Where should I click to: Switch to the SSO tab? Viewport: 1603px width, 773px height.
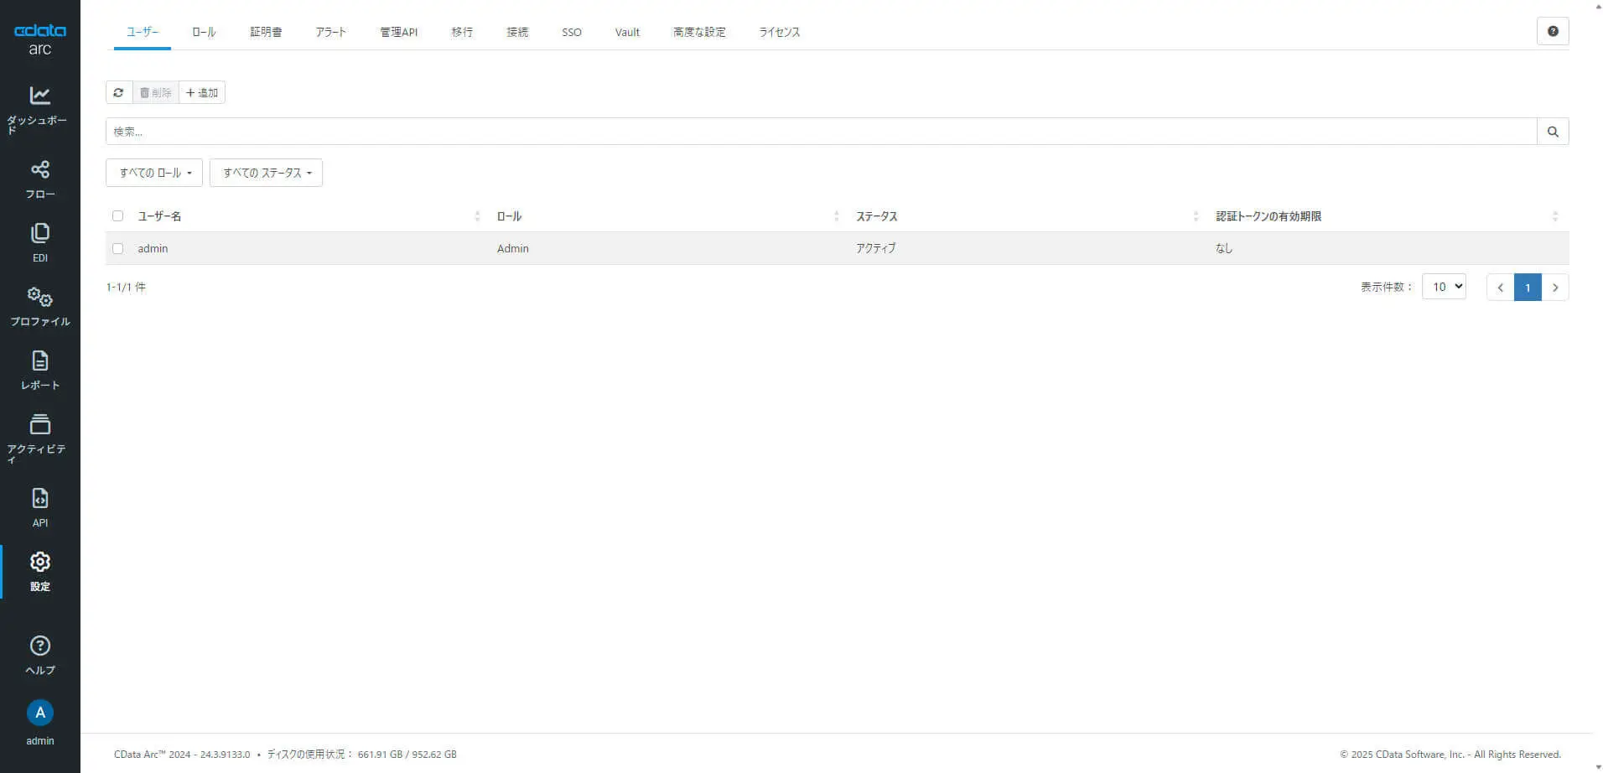point(572,32)
